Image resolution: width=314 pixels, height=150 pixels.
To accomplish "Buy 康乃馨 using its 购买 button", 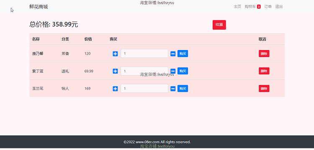I will [183, 54].
